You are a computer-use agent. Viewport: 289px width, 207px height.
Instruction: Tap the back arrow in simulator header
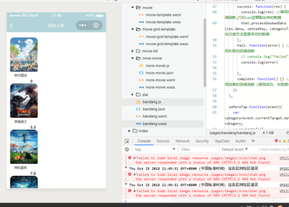point(11,26)
